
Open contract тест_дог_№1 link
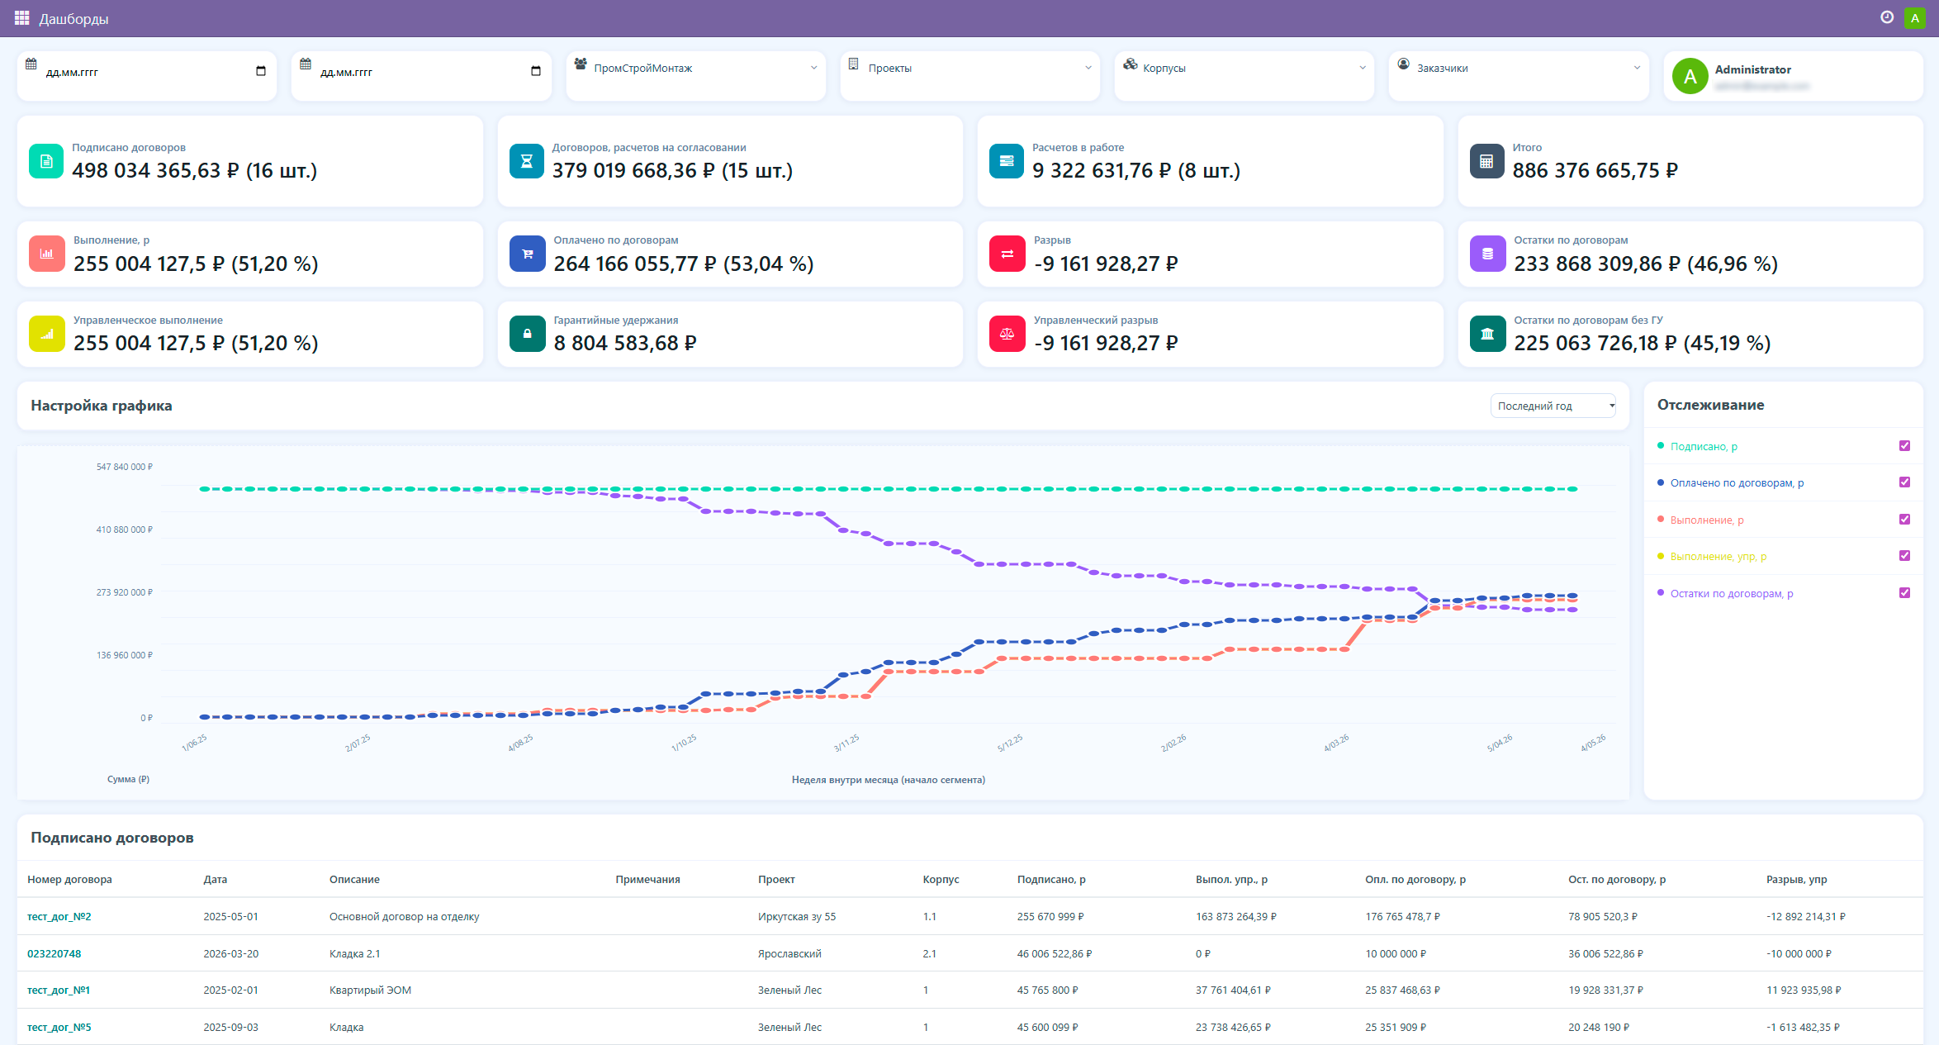click(x=59, y=990)
